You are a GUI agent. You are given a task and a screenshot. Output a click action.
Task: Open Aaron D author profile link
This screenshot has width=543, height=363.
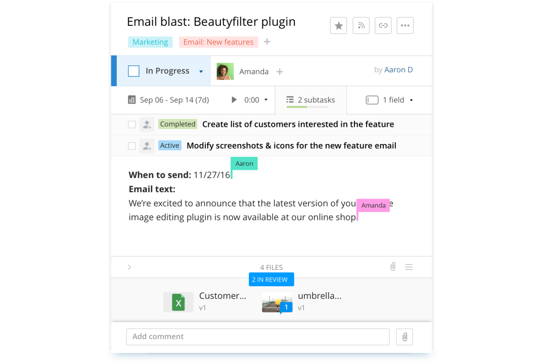pos(398,70)
